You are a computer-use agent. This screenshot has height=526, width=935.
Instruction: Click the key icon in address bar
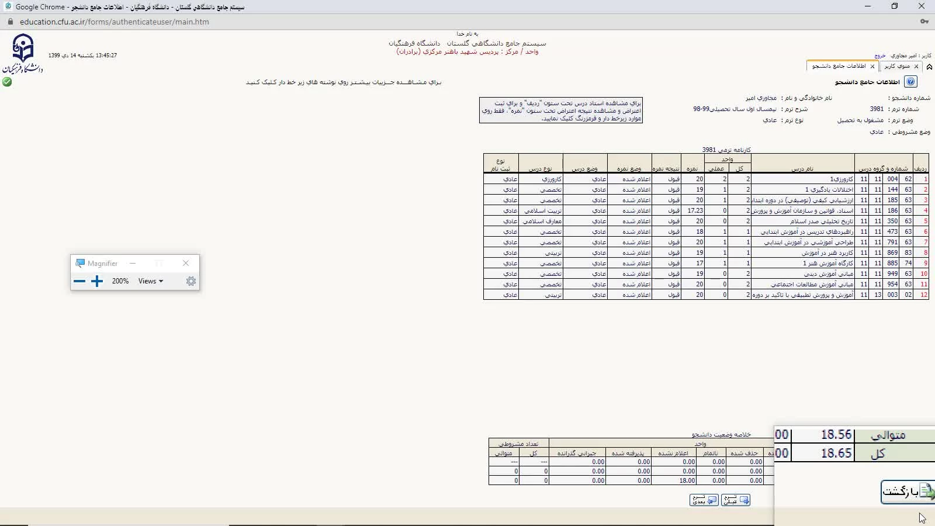click(x=924, y=22)
